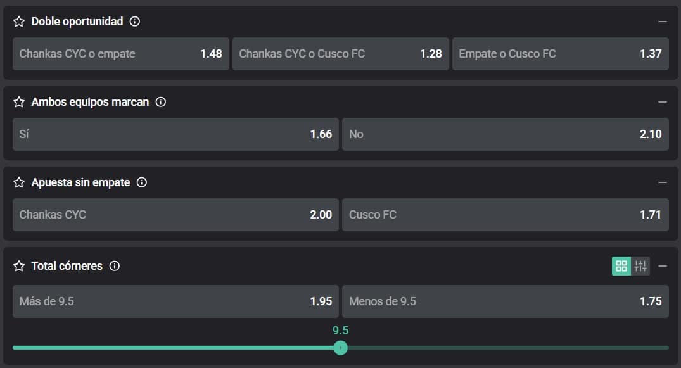The width and height of the screenshot is (681, 368).
Task: Select Empate o Cusco FC odds 1.37
Action: (x=560, y=54)
